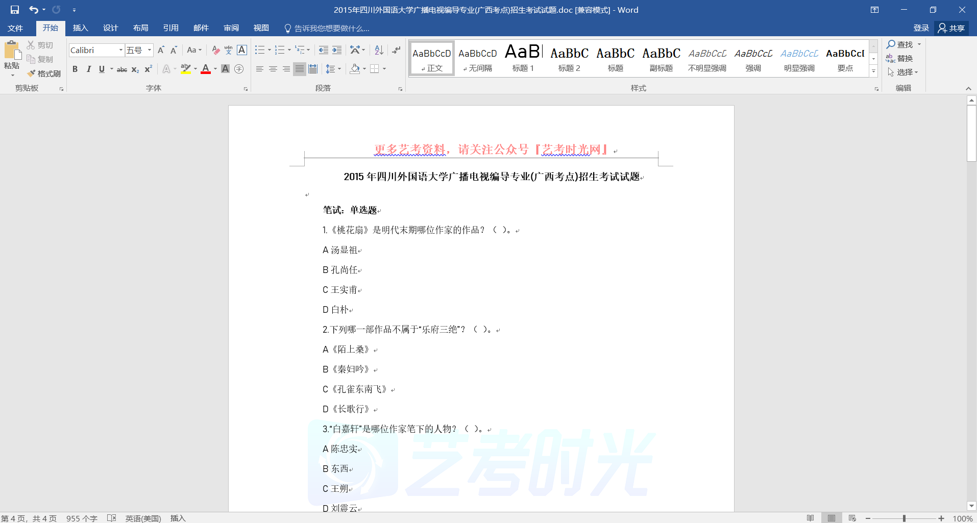977x523 pixels.
Task: Switch to the 视图 tab
Action: click(261, 28)
